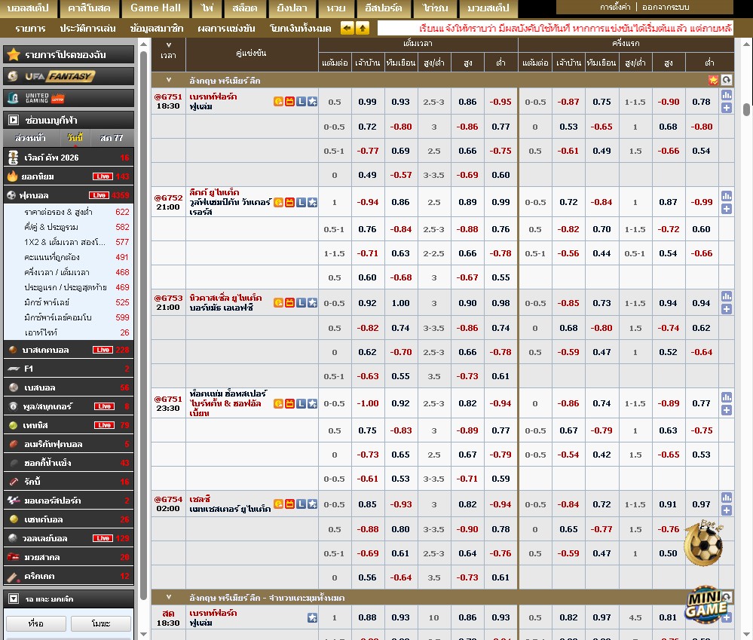This screenshot has width=753, height=640.
Task: Open the Cricket category at the sidebar bottom
Action: pos(69,576)
